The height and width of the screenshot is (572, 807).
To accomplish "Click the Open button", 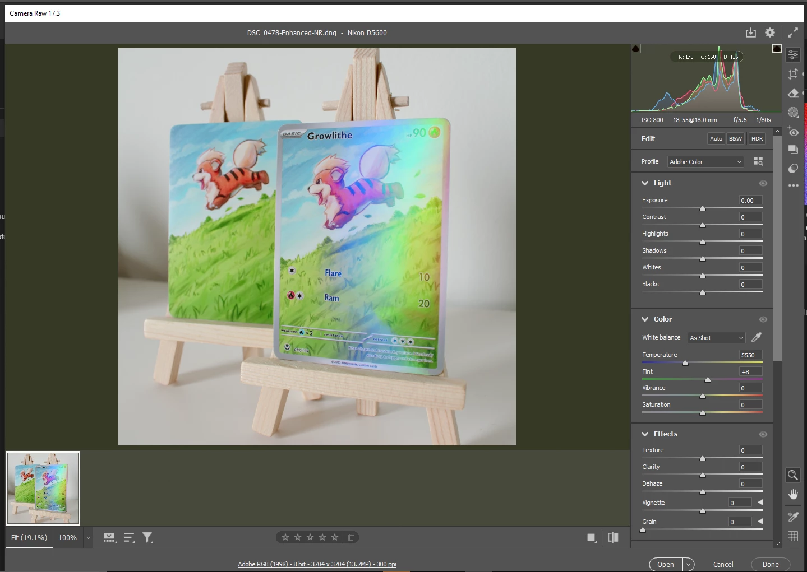I will point(666,565).
